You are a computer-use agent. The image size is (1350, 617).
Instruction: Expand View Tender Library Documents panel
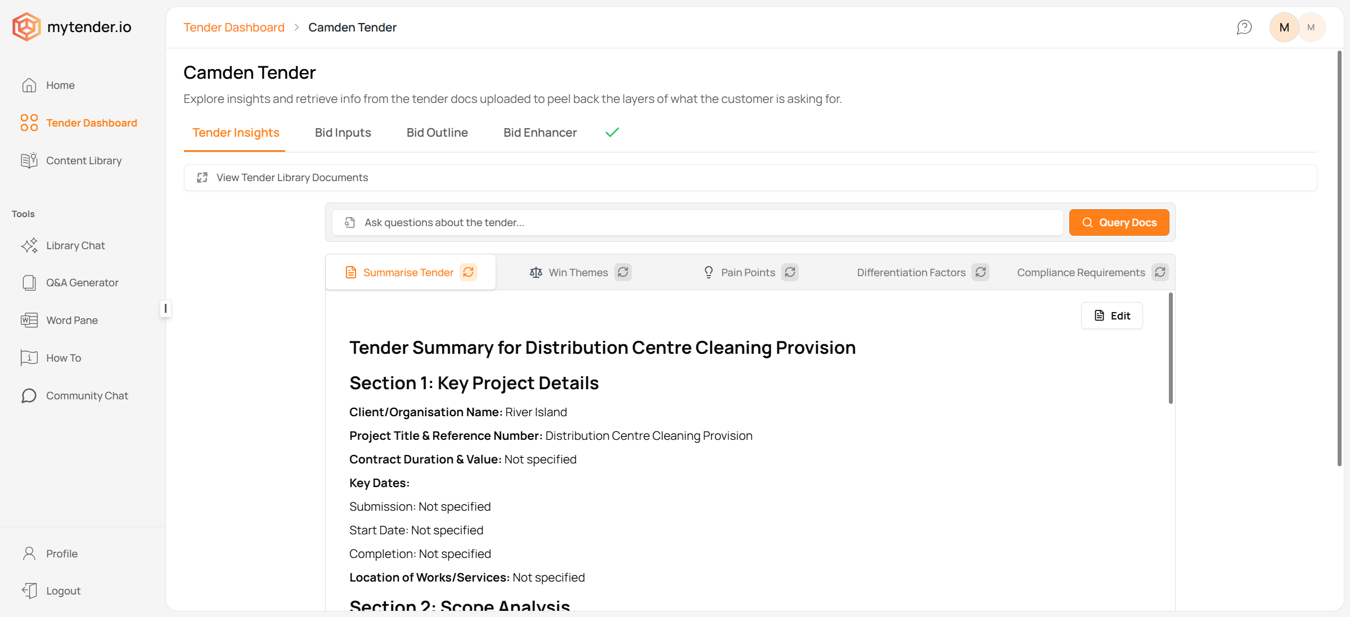(x=292, y=177)
